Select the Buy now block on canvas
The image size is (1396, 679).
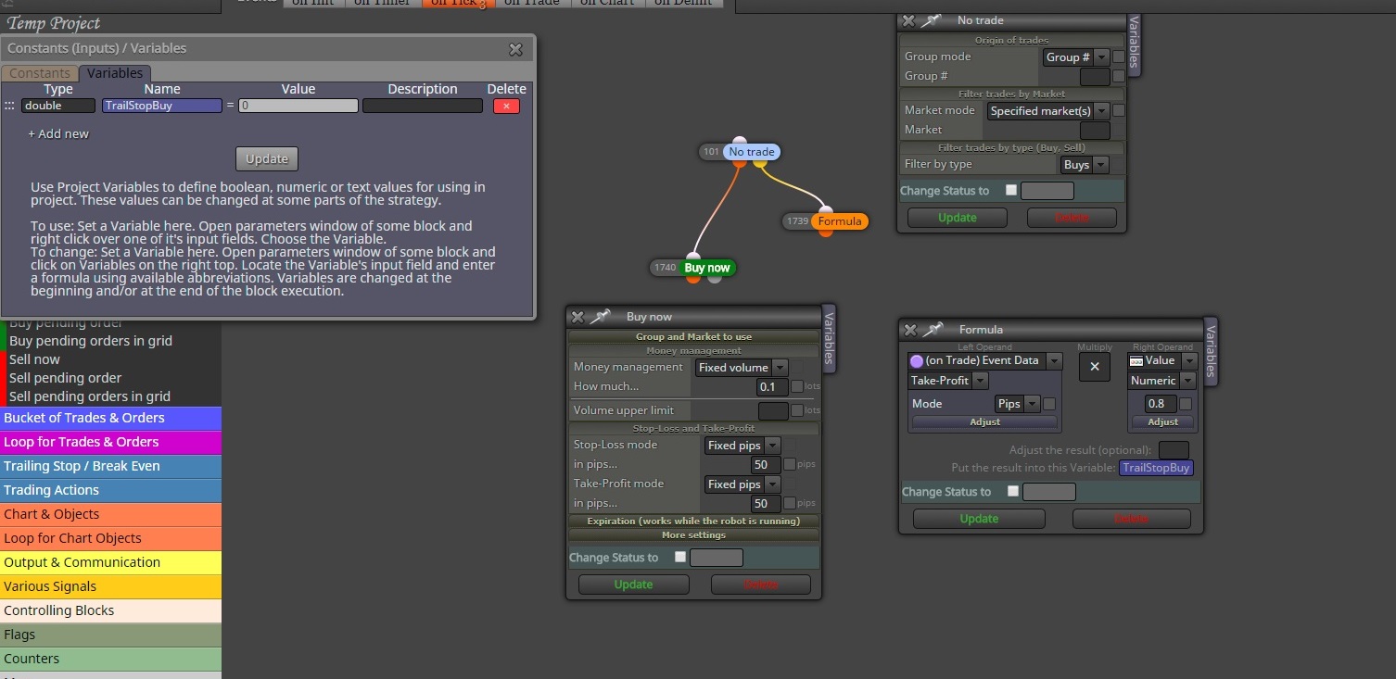707,268
